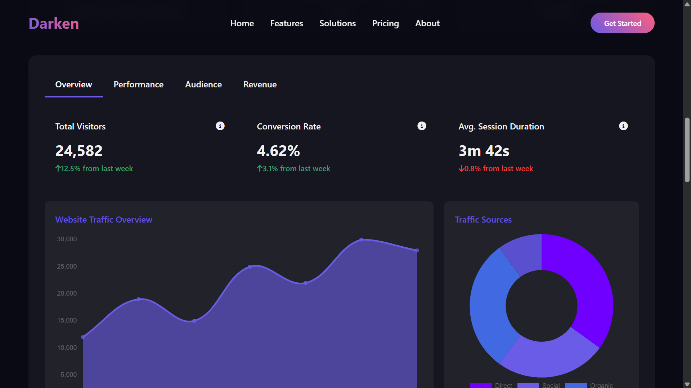
Task: Go to the Home nav link
Action: click(242, 23)
